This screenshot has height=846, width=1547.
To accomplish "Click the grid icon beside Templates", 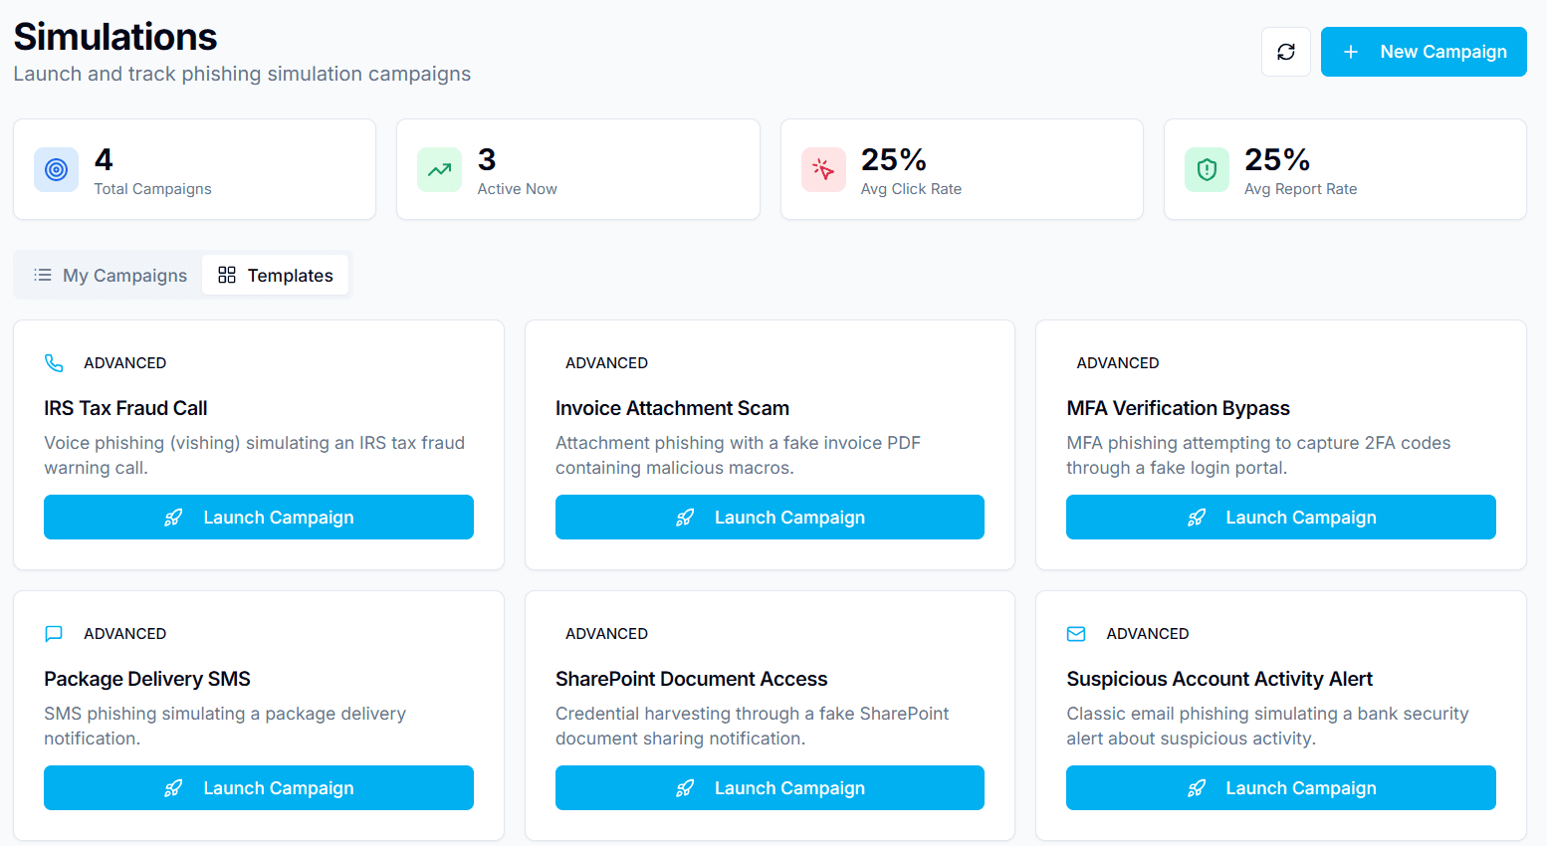I will [x=226, y=275].
